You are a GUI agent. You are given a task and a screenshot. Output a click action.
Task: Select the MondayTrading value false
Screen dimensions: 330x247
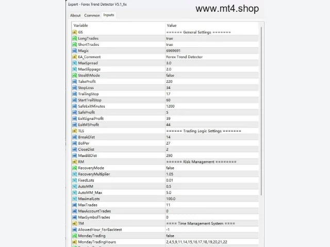click(170, 236)
